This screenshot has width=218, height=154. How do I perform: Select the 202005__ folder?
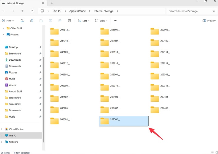coord(160,31)
